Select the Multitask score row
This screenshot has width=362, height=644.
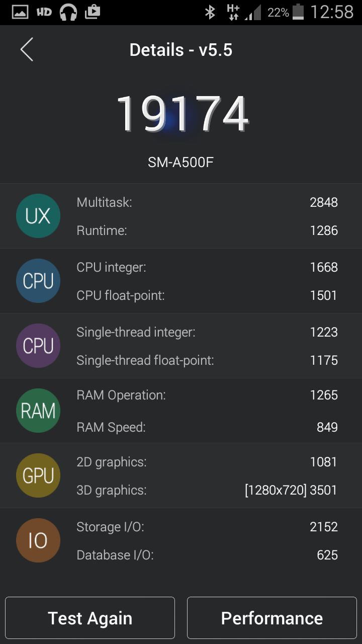click(x=207, y=202)
